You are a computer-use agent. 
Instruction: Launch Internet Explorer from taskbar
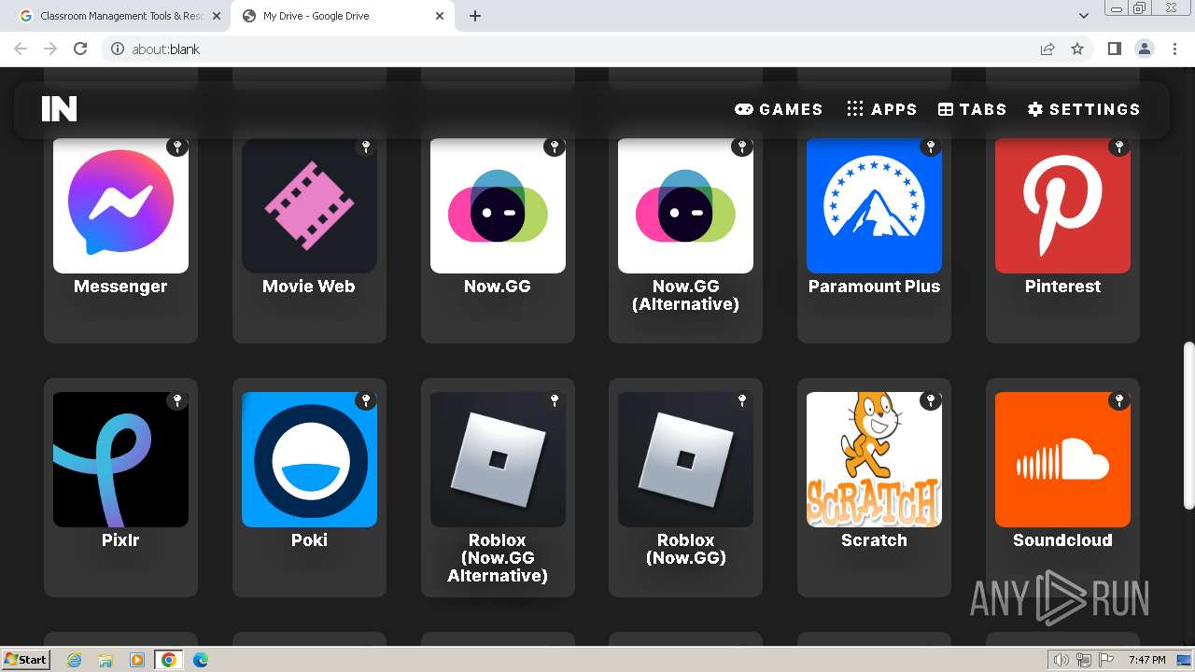coord(75,660)
